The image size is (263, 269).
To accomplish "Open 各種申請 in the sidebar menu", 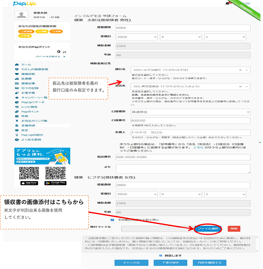I will click(x=28, y=125).
